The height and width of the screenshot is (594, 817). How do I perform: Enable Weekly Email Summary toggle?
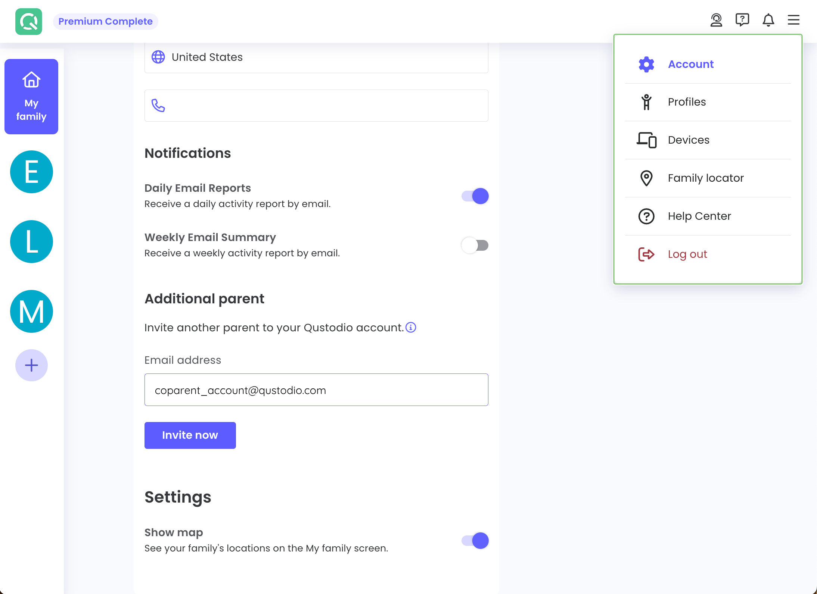point(475,245)
